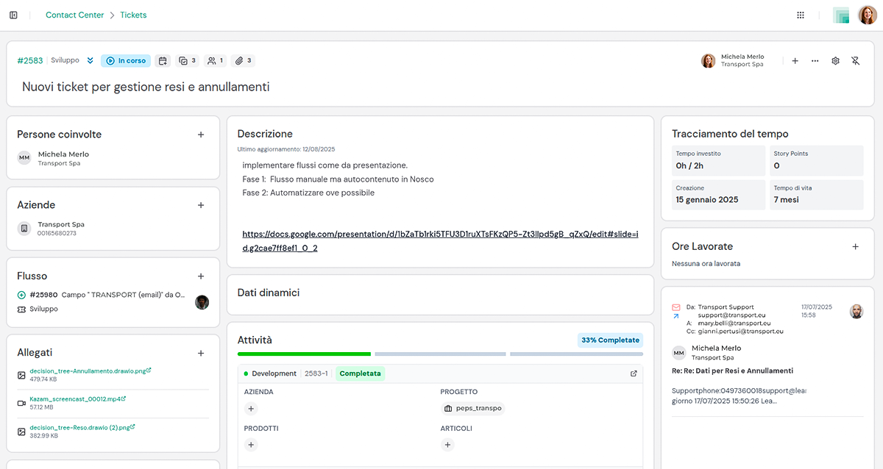Toggle the pin ticket icon

click(x=855, y=61)
